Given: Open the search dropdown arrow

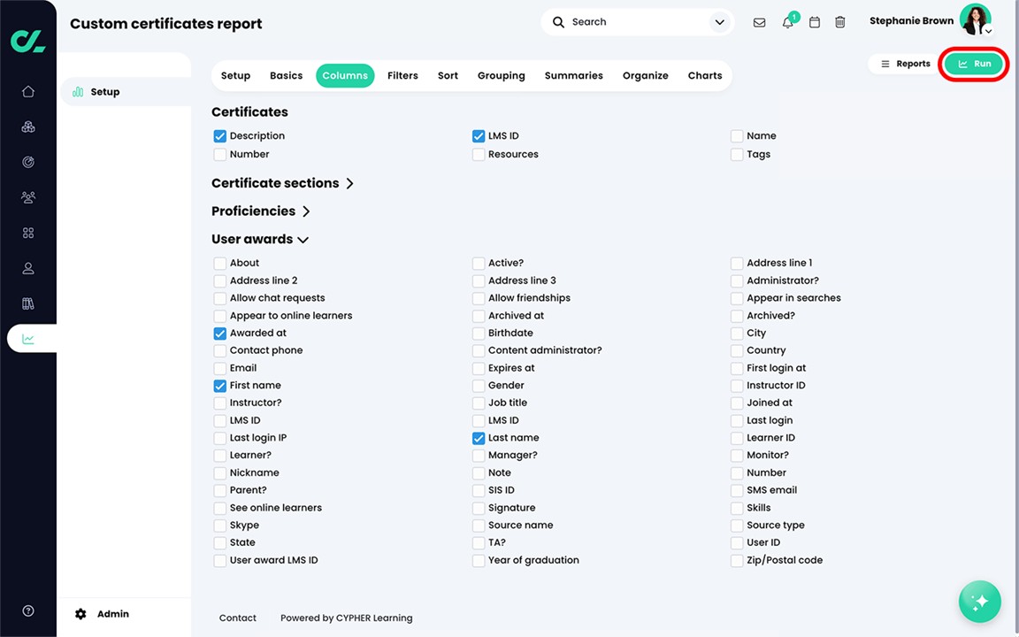Looking at the screenshot, I should pos(719,22).
